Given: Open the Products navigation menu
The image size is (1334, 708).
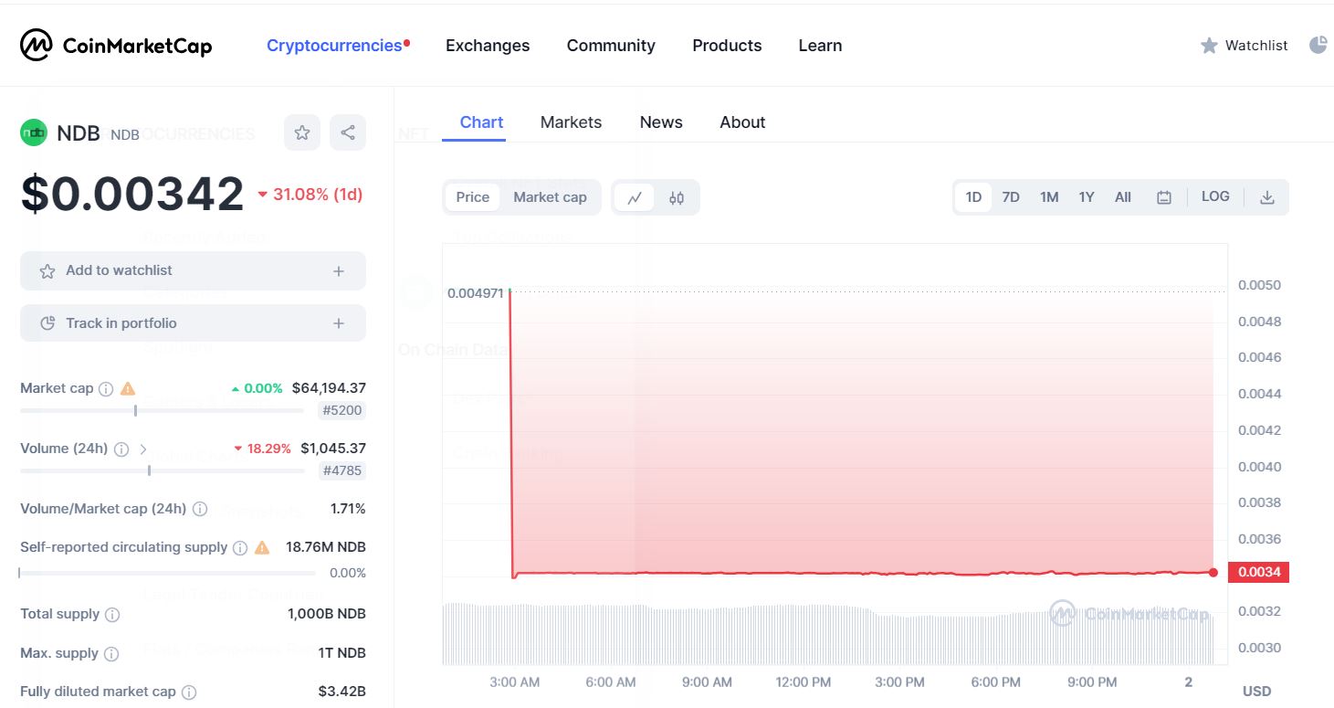Looking at the screenshot, I should coord(727,45).
